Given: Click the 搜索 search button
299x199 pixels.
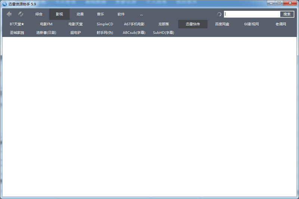Looking at the screenshot, I should (287, 14).
